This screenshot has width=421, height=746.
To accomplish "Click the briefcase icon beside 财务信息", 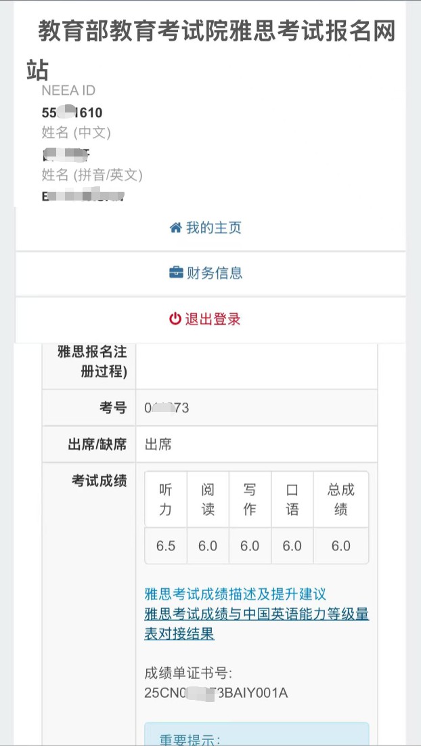I will 176,273.
